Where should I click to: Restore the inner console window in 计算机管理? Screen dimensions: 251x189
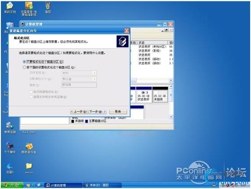point(166,30)
